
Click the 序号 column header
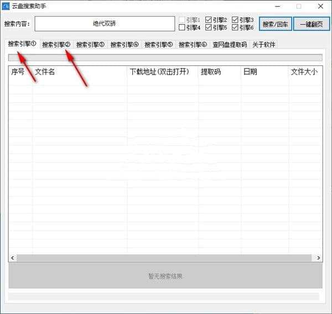[x=20, y=72]
